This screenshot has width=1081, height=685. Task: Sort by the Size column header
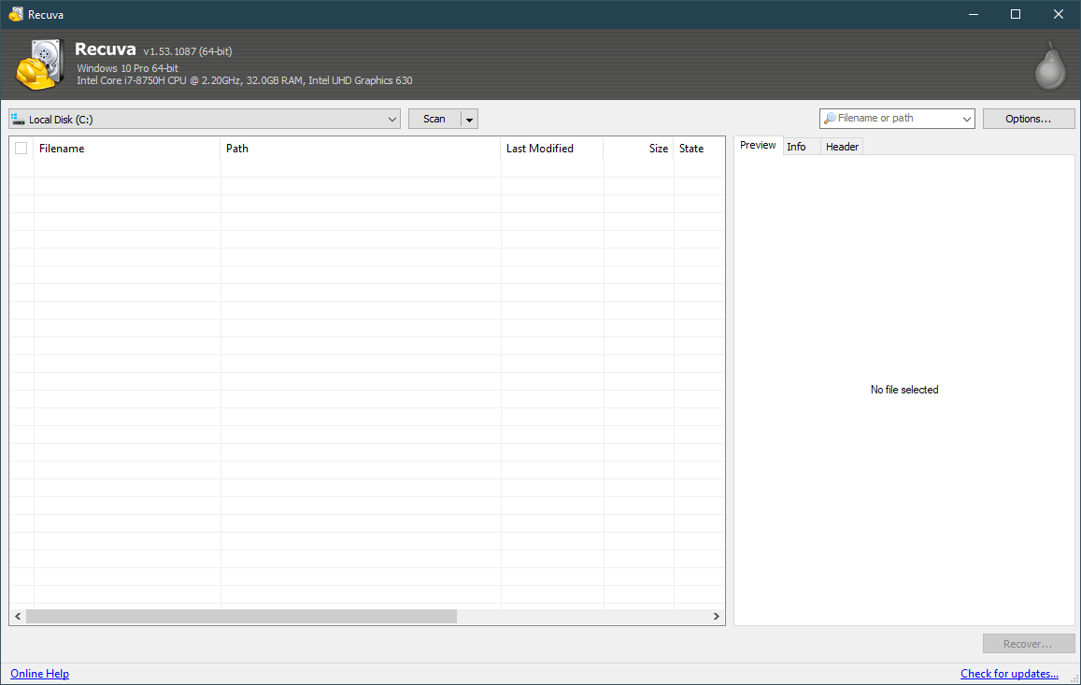pos(638,149)
